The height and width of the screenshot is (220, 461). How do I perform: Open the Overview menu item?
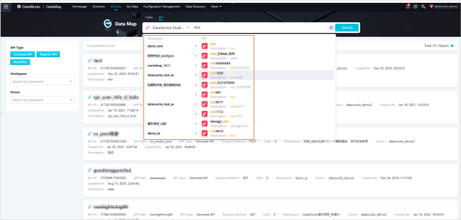[x=99, y=7]
